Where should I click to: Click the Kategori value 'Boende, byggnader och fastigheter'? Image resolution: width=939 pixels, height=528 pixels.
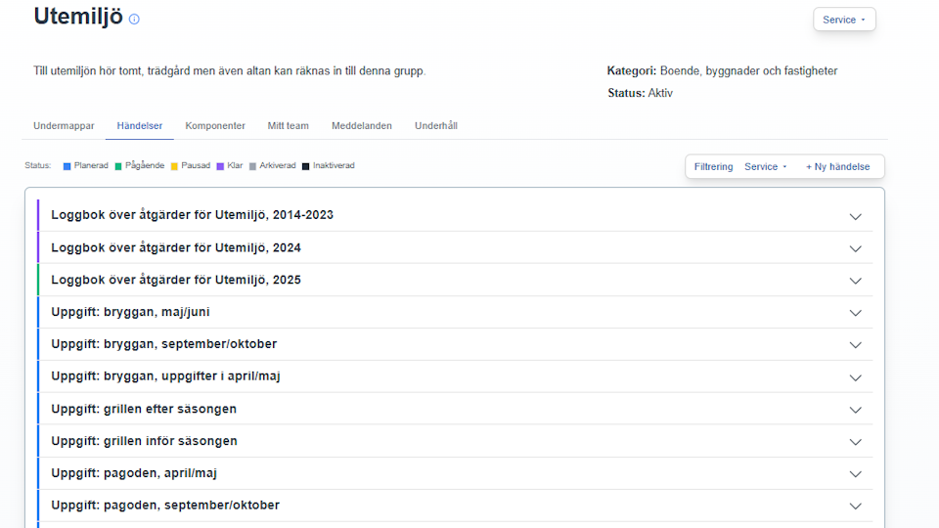pos(748,70)
